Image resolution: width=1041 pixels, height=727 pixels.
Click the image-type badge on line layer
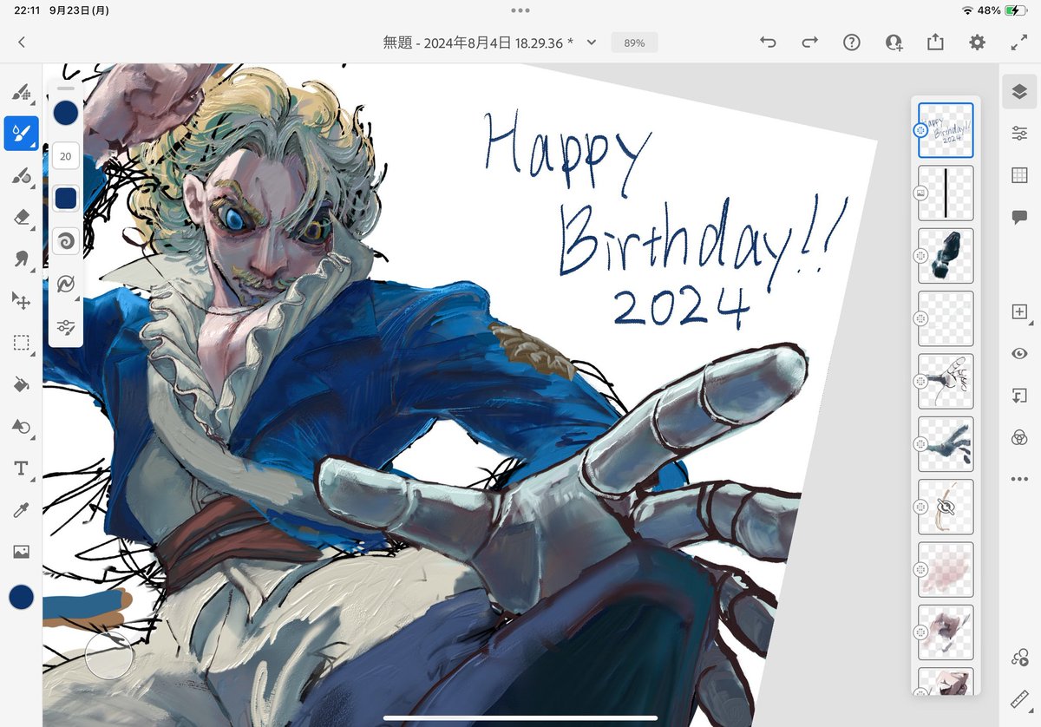(x=920, y=193)
